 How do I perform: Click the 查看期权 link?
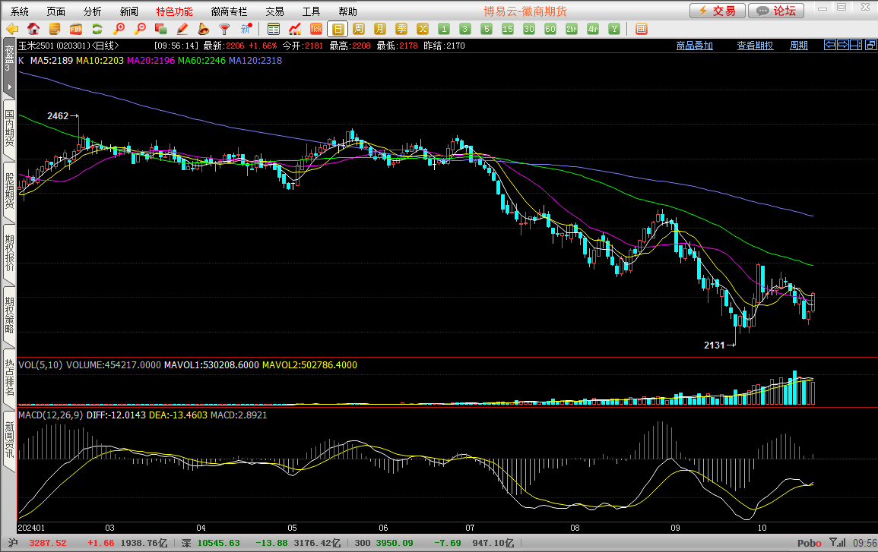tap(754, 46)
